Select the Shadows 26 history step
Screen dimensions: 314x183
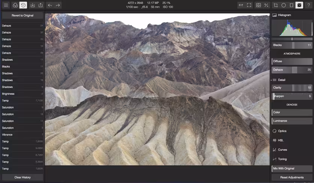(23, 73)
